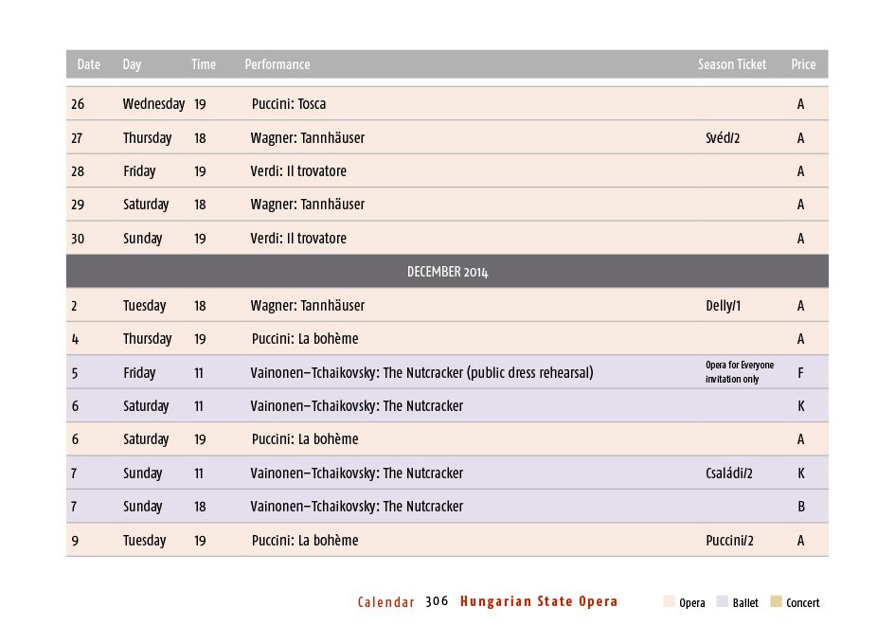The image size is (895, 643).
Task: Click the Puccini/2 season ticket label
Action: tap(729, 541)
